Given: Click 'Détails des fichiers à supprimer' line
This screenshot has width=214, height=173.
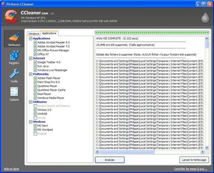Looking at the screenshot, I should click(146, 55).
